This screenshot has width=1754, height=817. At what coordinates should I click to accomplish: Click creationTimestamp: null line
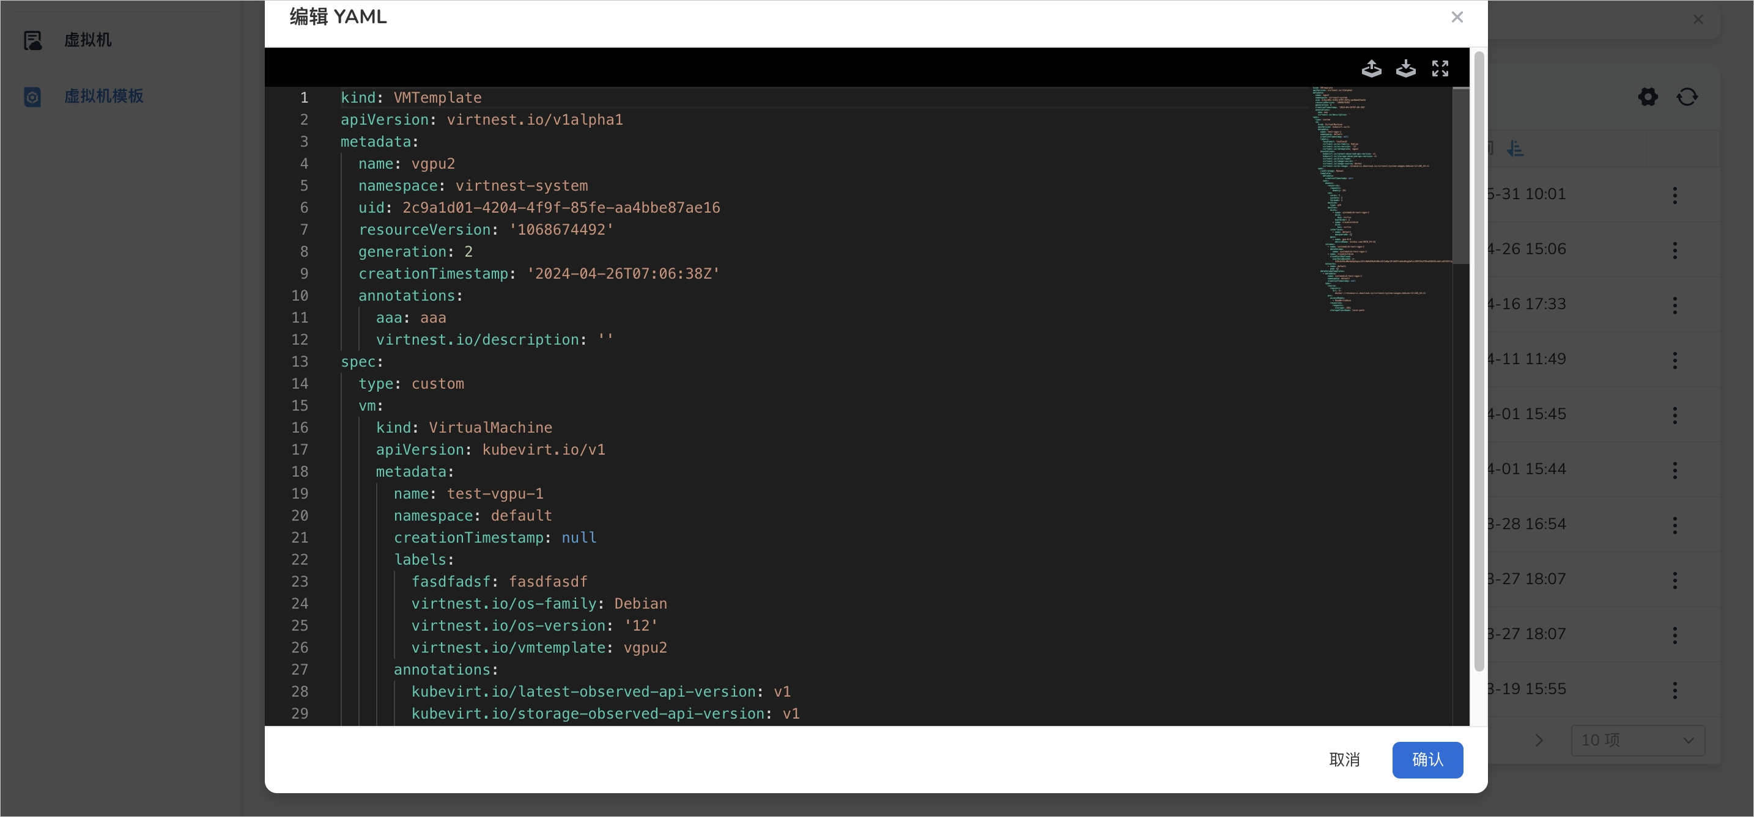494,537
